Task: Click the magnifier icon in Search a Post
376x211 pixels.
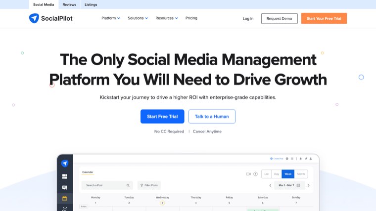Action: pos(128,185)
